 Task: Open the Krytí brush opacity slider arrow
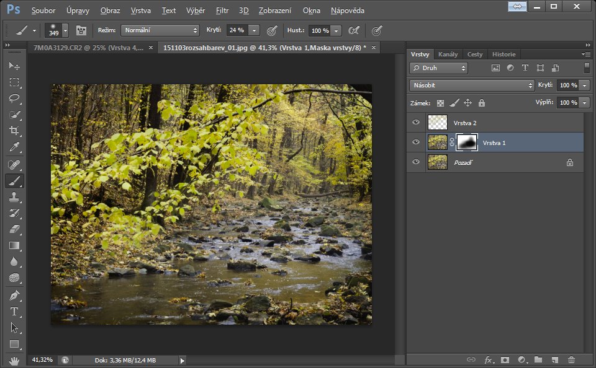[255, 30]
